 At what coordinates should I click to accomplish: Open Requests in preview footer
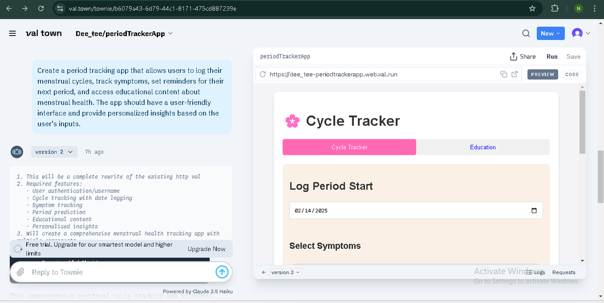click(564, 272)
